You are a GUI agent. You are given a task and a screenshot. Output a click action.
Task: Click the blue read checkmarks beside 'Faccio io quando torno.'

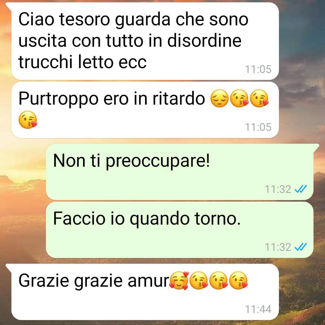click(x=301, y=247)
